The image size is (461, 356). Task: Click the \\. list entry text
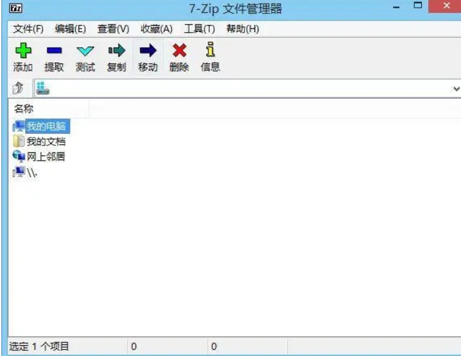pyautogui.click(x=32, y=172)
